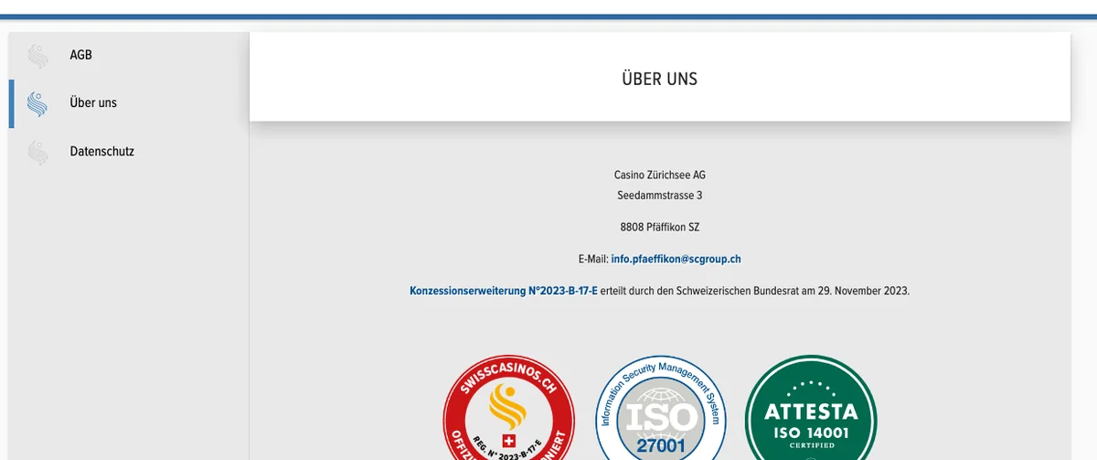
Task: Click the 8808 Pfäffikon SZ line
Action: pos(659,227)
